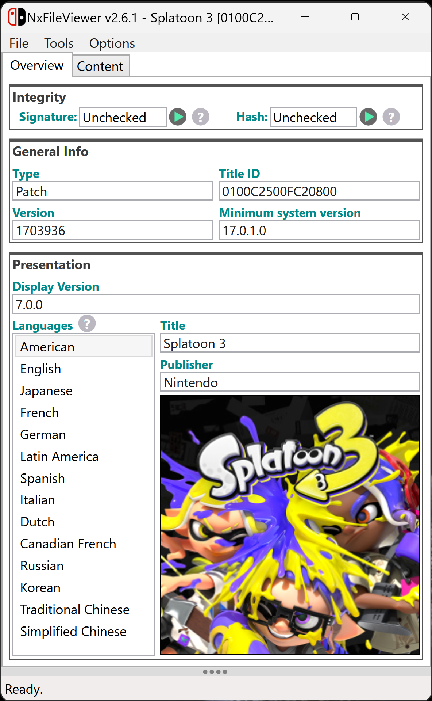
Task: Run the Hash integrity check
Action: coord(368,117)
